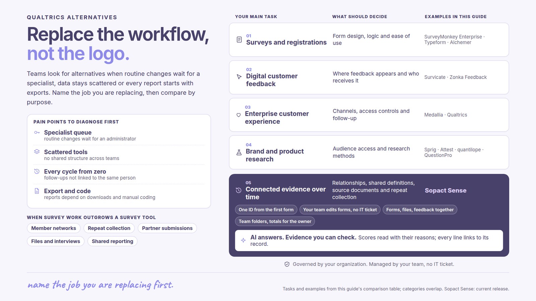Screen dimensions: 536x301
Task: Click the One ID from the first form pill
Action: tap(266, 210)
